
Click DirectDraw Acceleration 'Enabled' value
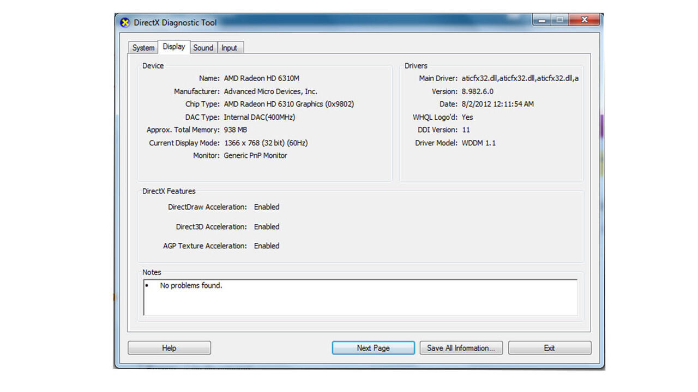click(267, 207)
